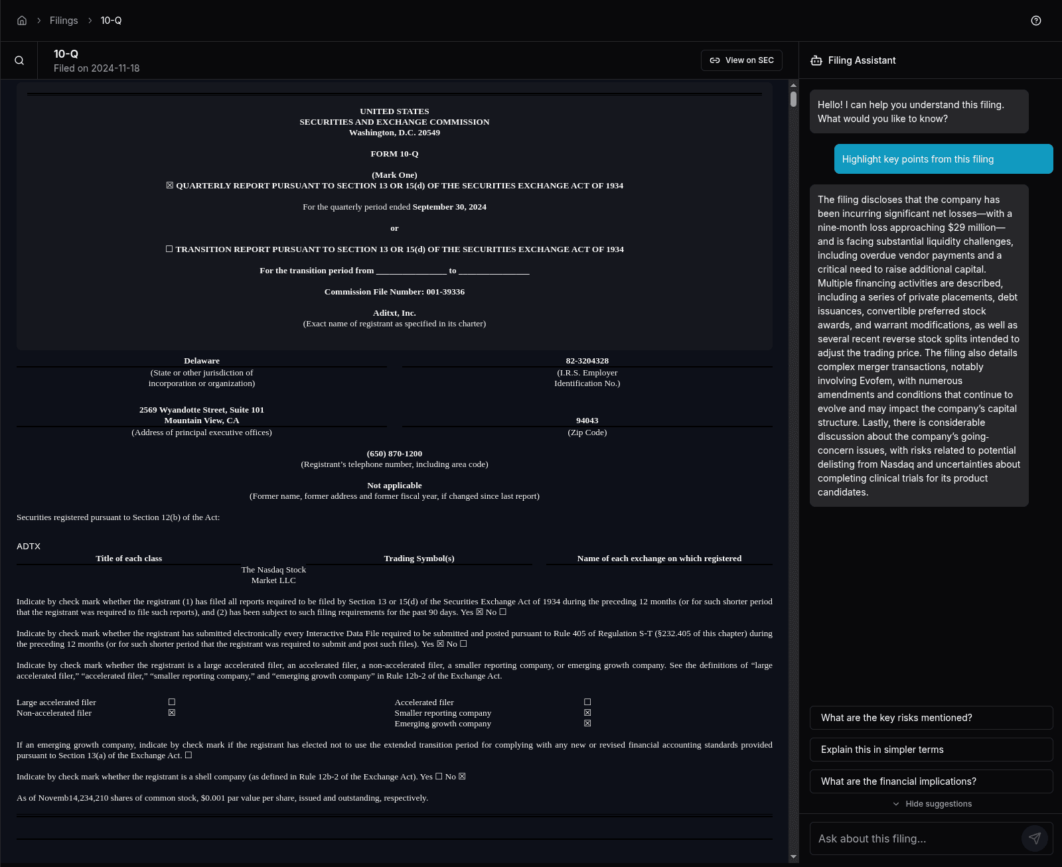Image resolution: width=1062 pixels, height=867 pixels.
Task: Click the 'Filed on 2024-11-18' text
Action: coord(97,68)
